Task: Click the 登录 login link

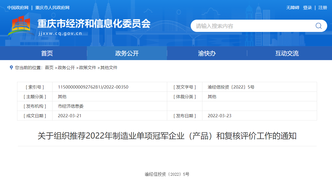Action: click(307, 7)
